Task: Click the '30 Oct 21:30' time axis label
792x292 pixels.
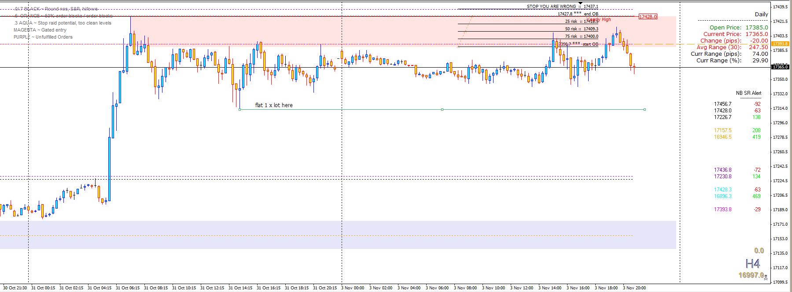Action: point(15,288)
